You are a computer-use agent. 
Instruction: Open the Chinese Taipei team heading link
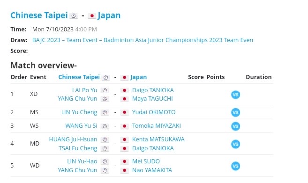39,15
